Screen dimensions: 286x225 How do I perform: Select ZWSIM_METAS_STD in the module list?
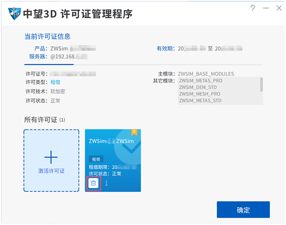tap(200, 100)
